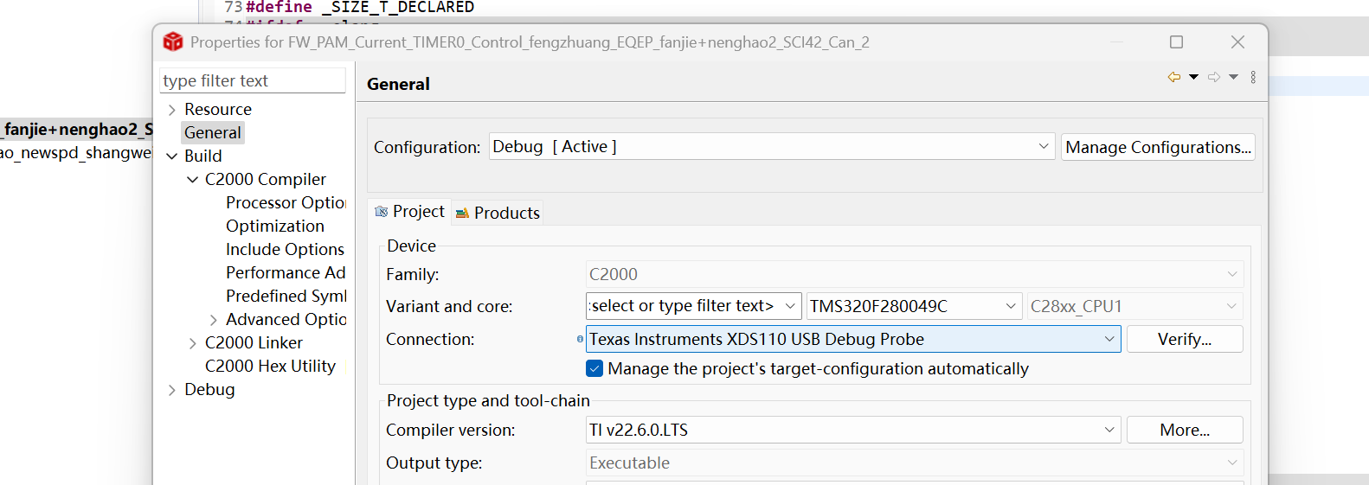Select the Advanced Options item label
The image size is (1369, 485).
pos(286,319)
